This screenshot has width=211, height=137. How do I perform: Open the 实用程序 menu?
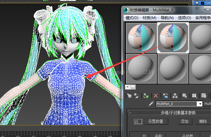click(203, 18)
